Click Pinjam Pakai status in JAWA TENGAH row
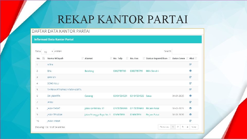The width and height of the screenshot is (247, 139). click(x=153, y=115)
